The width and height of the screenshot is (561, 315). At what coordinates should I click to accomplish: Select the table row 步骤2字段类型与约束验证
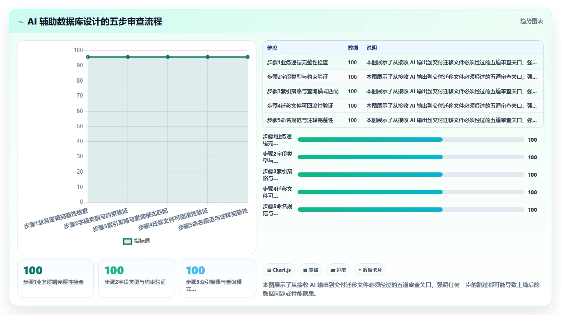pyautogui.click(x=403, y=77)
